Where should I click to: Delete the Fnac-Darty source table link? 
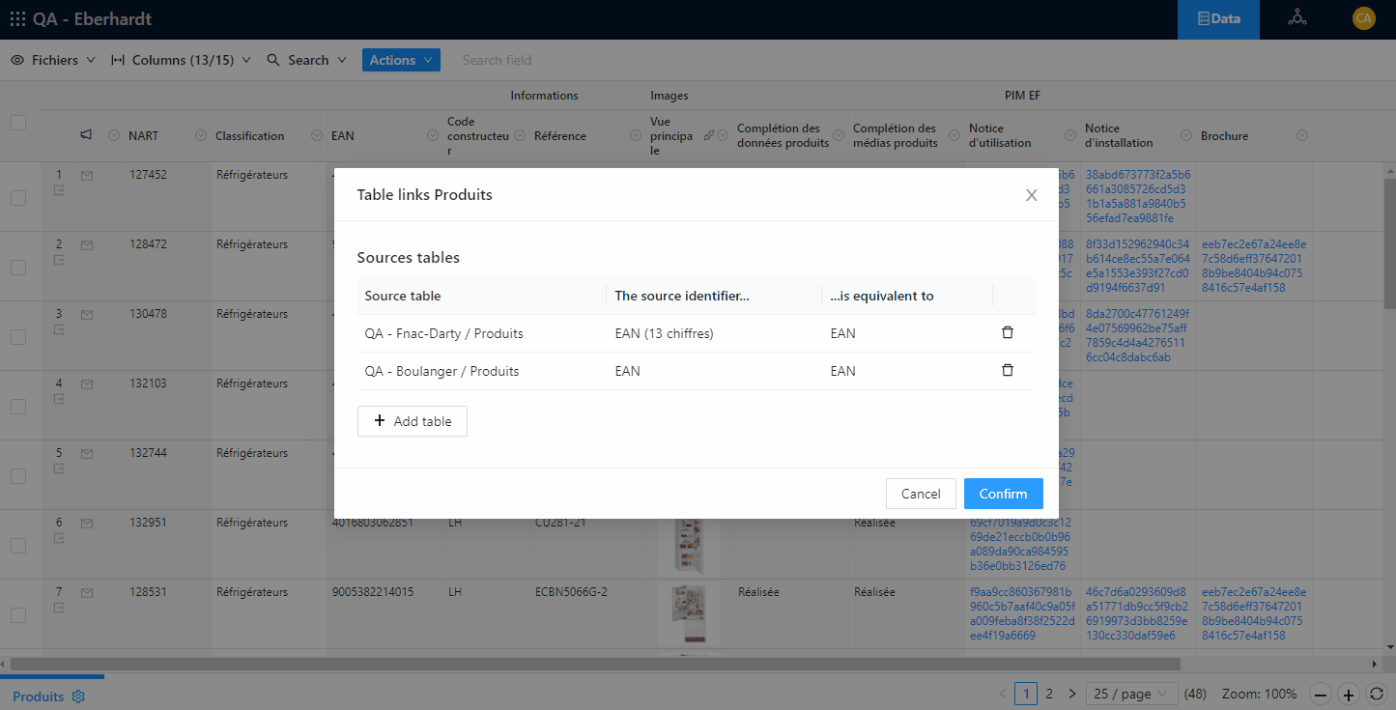click(1007, 333)
